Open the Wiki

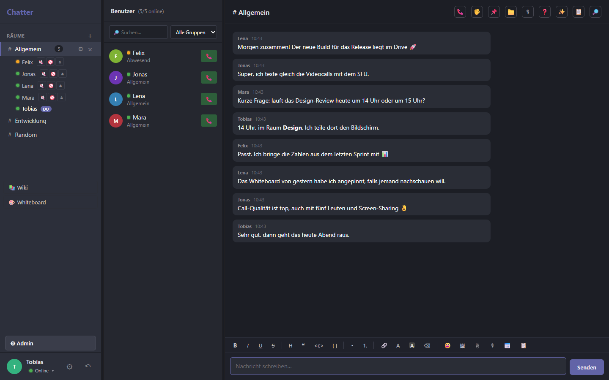point(51,187)
